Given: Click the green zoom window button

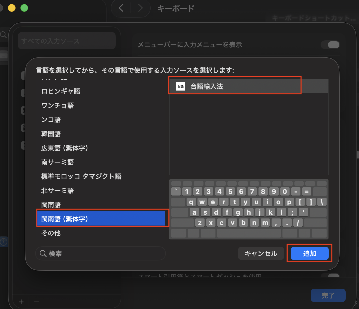Looking at the screenshot, I should (24, 8).
